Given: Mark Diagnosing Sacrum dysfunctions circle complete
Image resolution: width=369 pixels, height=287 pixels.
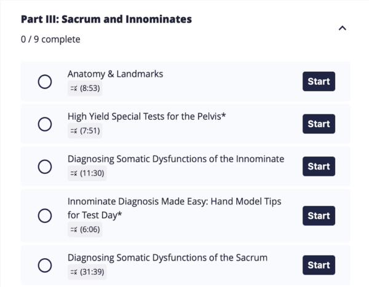Looking at the screenshot, I should pyautogui.click(x=45, y=265).
